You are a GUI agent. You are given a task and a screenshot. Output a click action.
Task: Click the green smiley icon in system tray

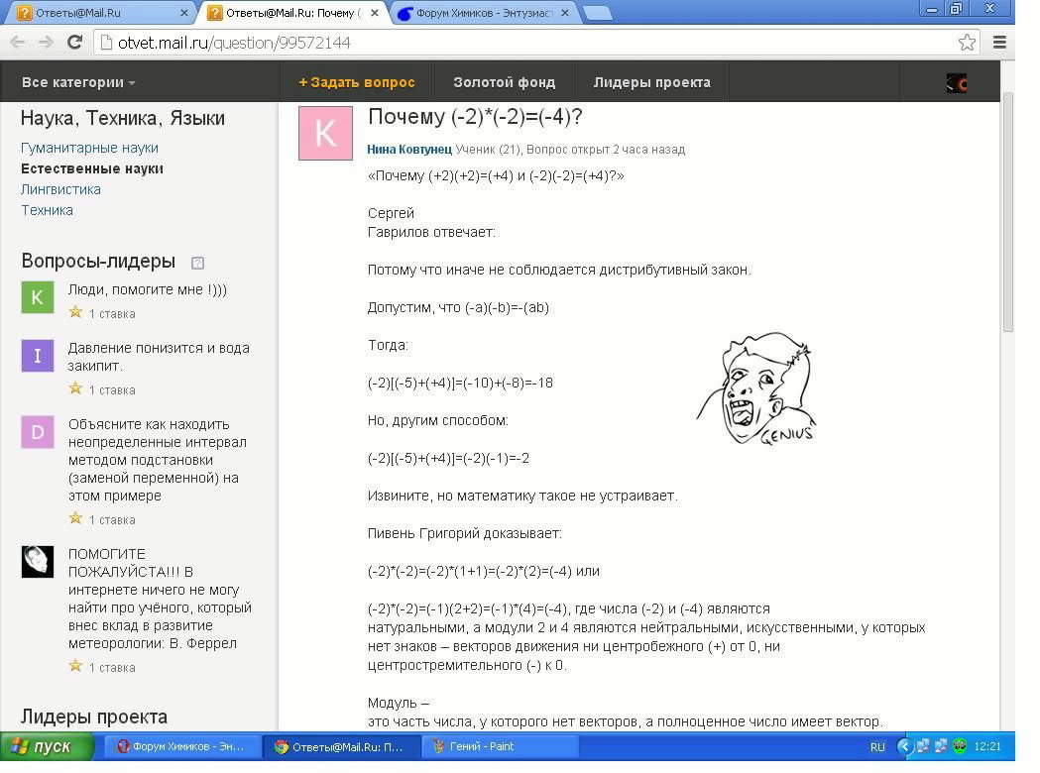tap(959, 746)
